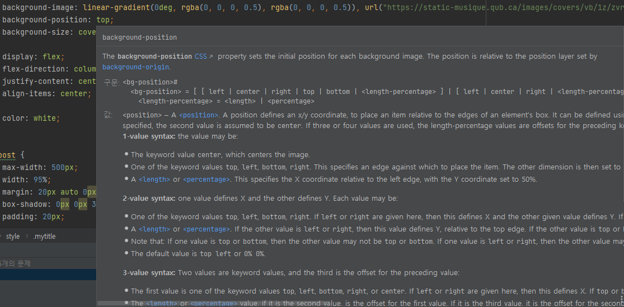This screenshot has height=307, width=624.
Task: Click the 'width: 95%;' code line
Action: point(27,180)
